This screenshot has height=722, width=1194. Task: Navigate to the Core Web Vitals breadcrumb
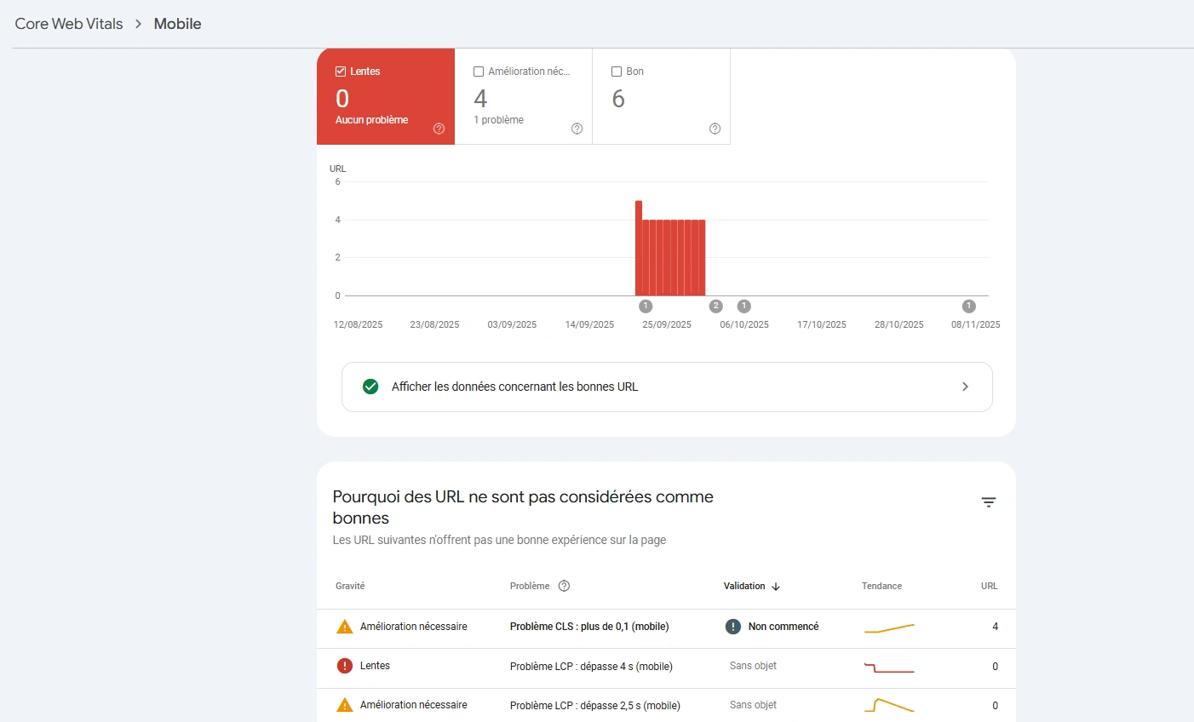tap(67, 23)
